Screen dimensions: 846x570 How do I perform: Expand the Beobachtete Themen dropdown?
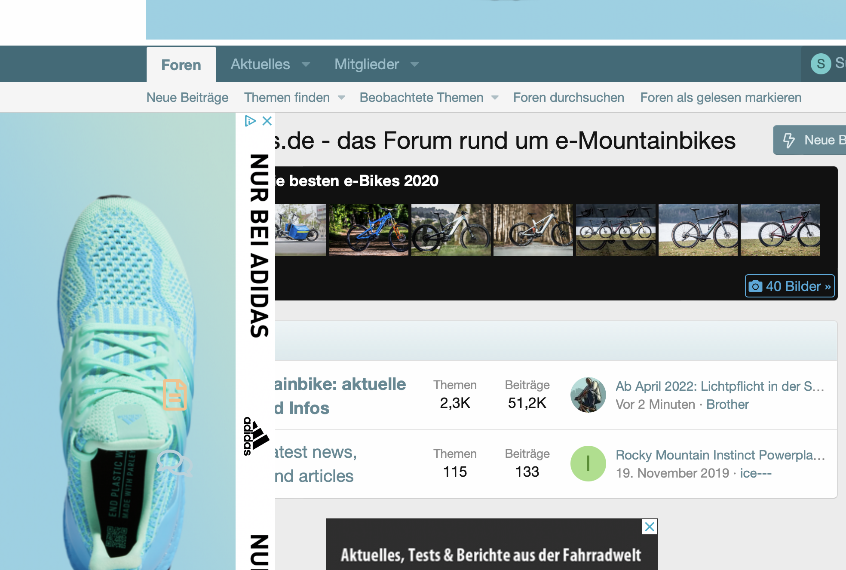495,98
